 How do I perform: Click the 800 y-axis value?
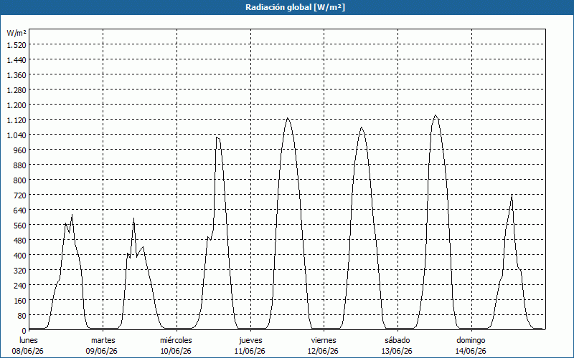point(20,180)
